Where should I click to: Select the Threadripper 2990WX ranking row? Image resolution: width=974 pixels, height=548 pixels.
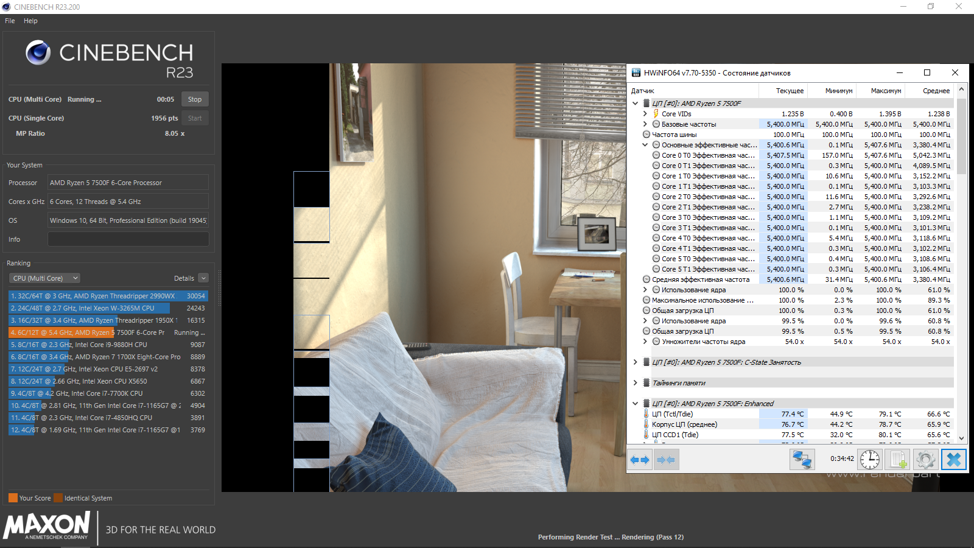tap(108, 296)
